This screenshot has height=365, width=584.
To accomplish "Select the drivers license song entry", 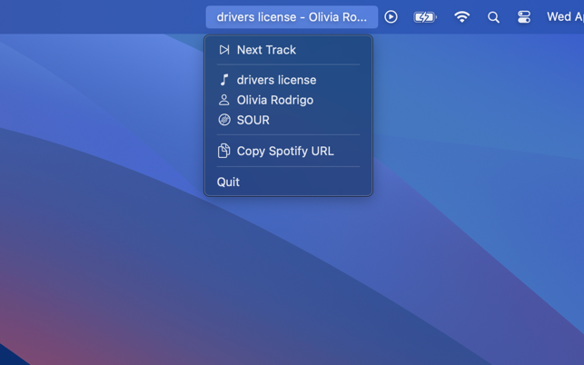I will point(288,80).
